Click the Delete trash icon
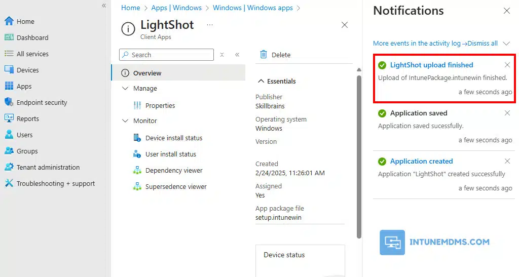This screenshot has height=277, width=519. tap(264, 55)
